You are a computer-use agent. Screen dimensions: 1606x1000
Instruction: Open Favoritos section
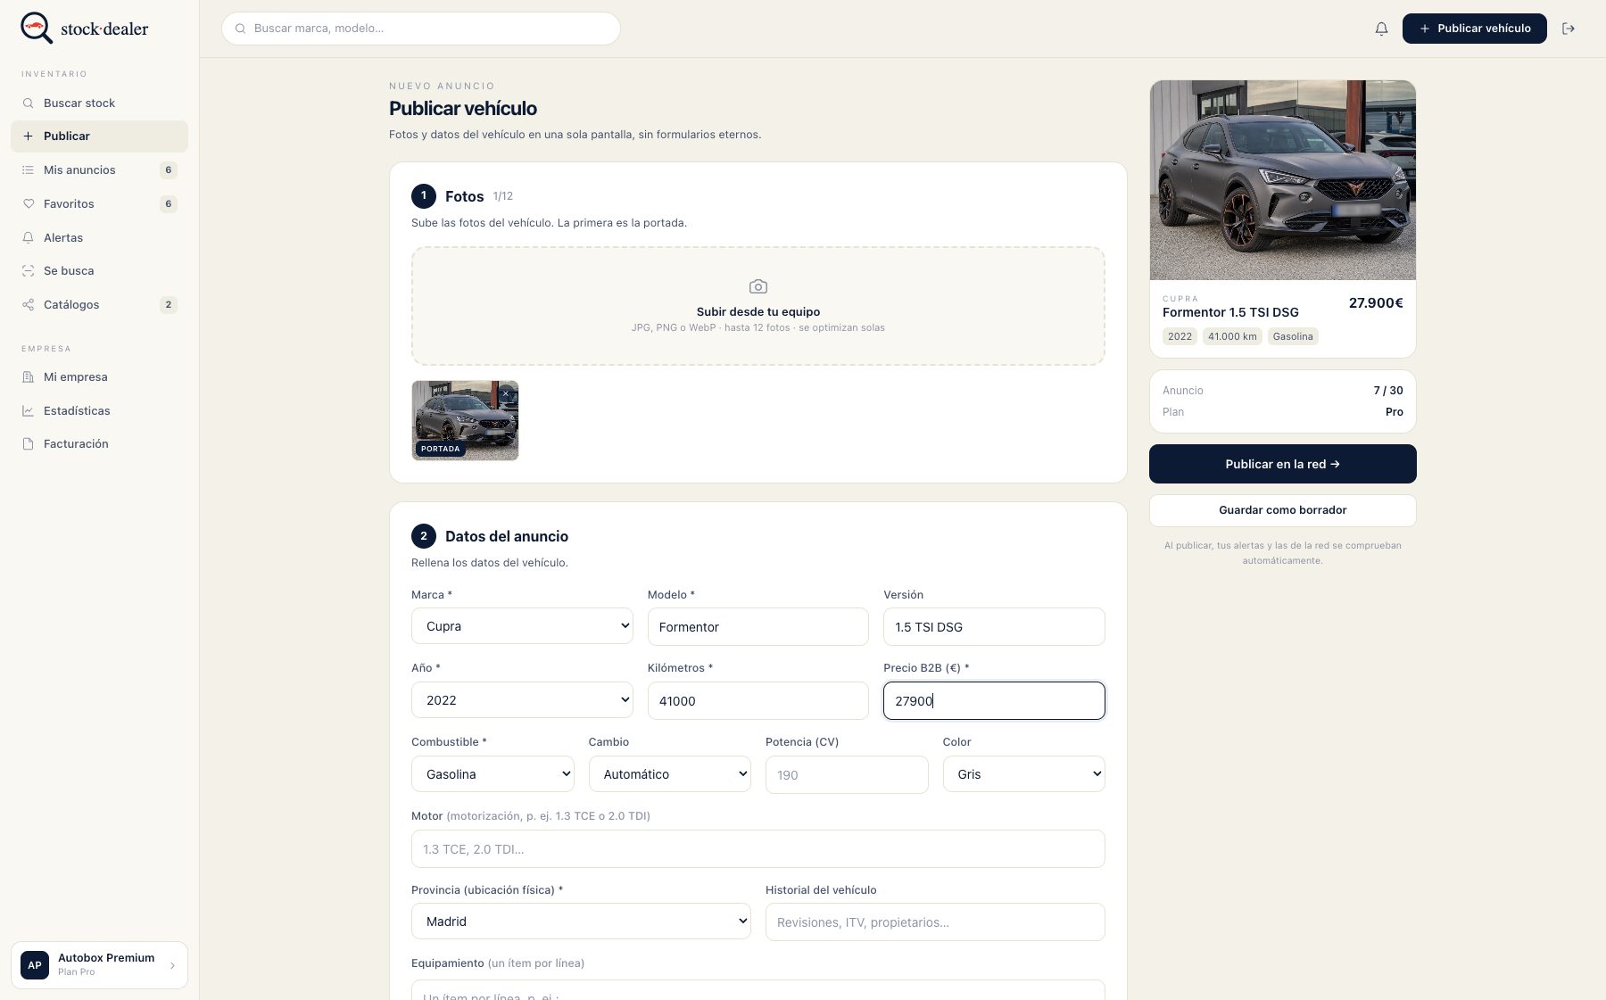pos(99,204)
